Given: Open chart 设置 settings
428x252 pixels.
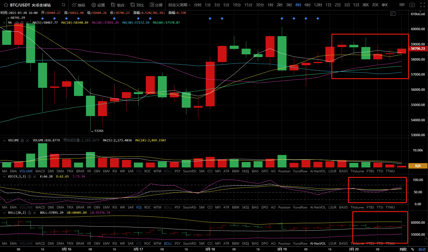Looking at the screenshot, I should coord(98,5).
